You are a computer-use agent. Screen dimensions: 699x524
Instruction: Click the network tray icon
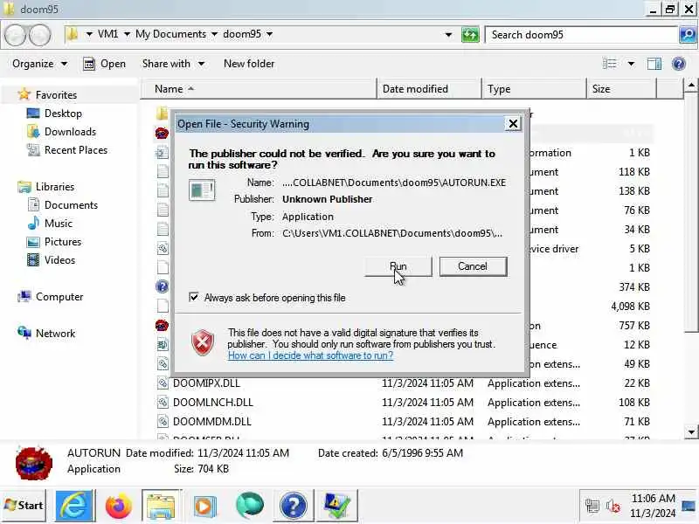click(x=592, y=507)
